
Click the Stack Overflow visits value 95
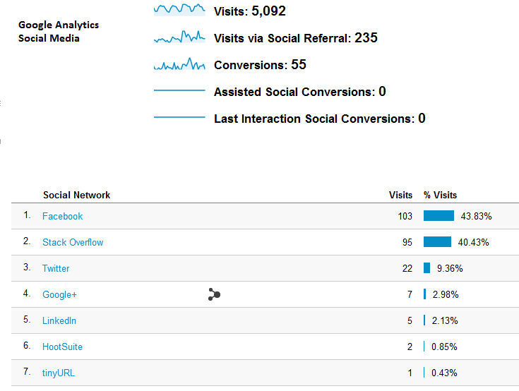407,243
